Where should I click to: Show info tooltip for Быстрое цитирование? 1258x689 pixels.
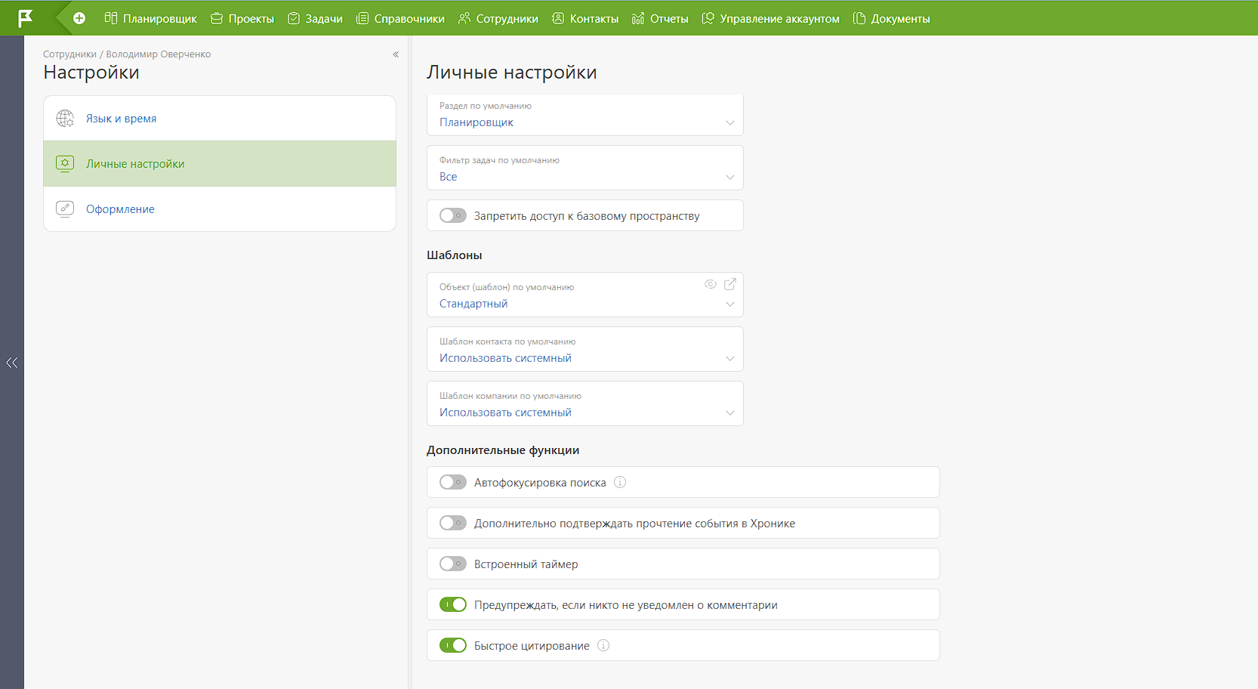point(603,645)
